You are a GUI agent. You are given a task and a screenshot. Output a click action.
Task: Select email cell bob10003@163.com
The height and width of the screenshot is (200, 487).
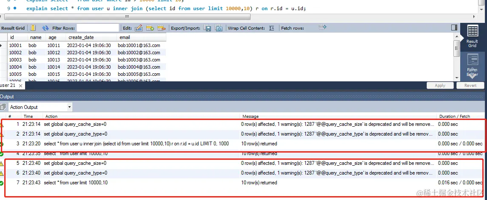click(x=139, y=60)
